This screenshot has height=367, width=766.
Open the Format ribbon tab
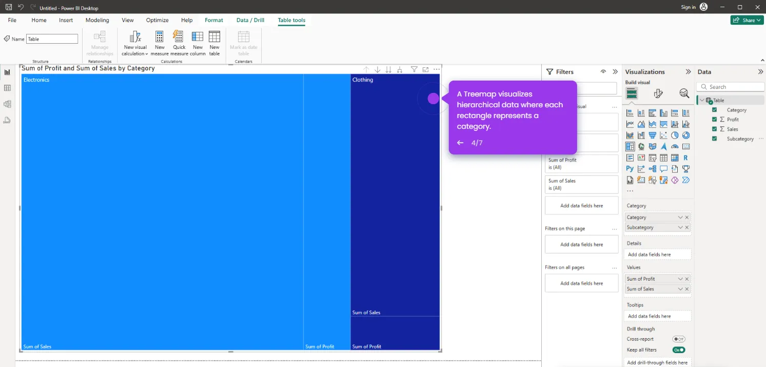click(214, 20)
